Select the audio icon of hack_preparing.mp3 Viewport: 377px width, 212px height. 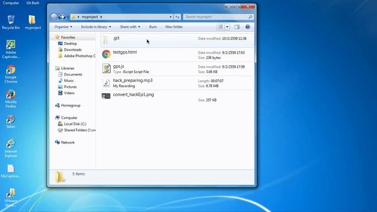[106, 82]
